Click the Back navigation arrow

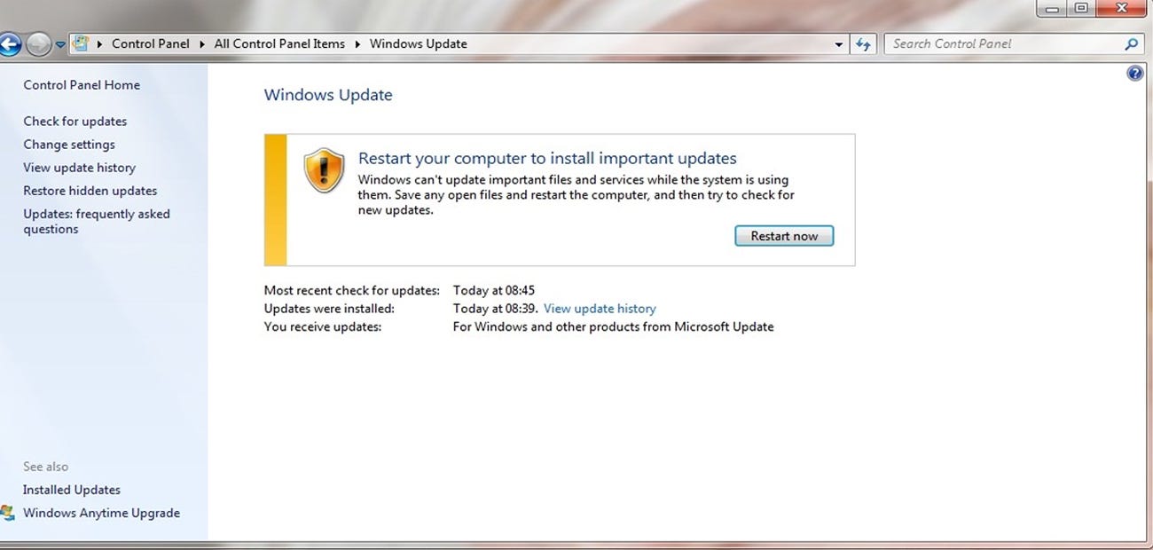[x=9, y=43]
